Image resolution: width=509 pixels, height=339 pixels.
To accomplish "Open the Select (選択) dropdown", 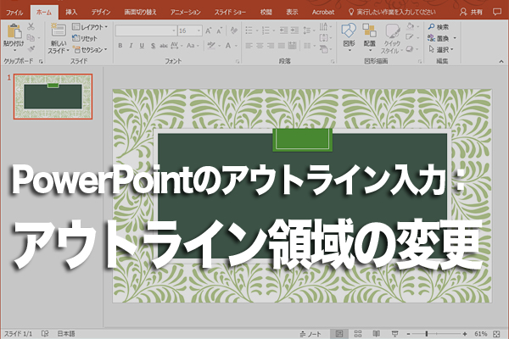I will [x=441, y=50].
